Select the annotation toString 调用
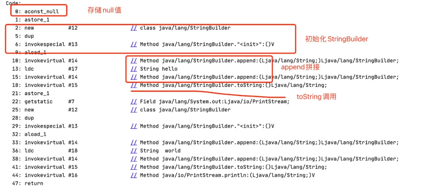This screenshot has height=188, width=425. pyautogui.click(x=316, y=97)
